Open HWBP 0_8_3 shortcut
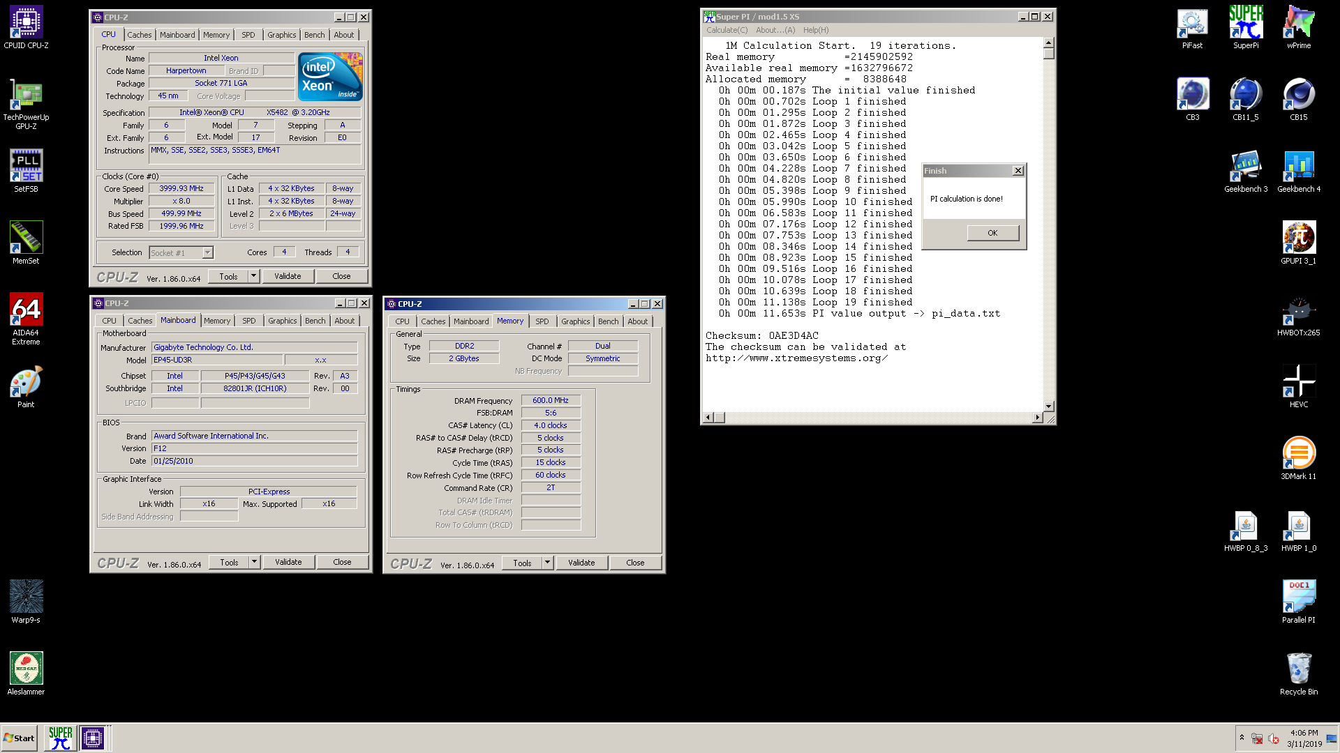This screenshot has width=1340, height=753. pos(1246,530)
